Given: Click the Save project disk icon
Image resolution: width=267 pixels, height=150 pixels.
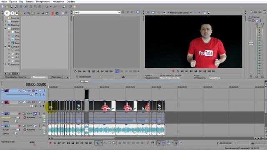Looking at the screenshot, I should click(12, 7).
